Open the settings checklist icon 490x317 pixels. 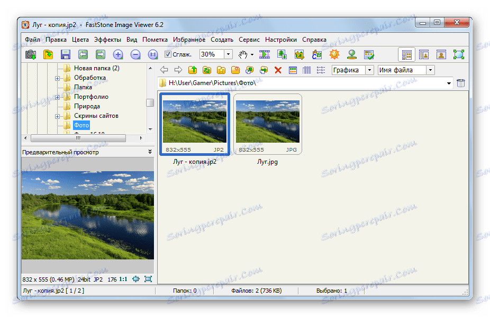point(369,54)
